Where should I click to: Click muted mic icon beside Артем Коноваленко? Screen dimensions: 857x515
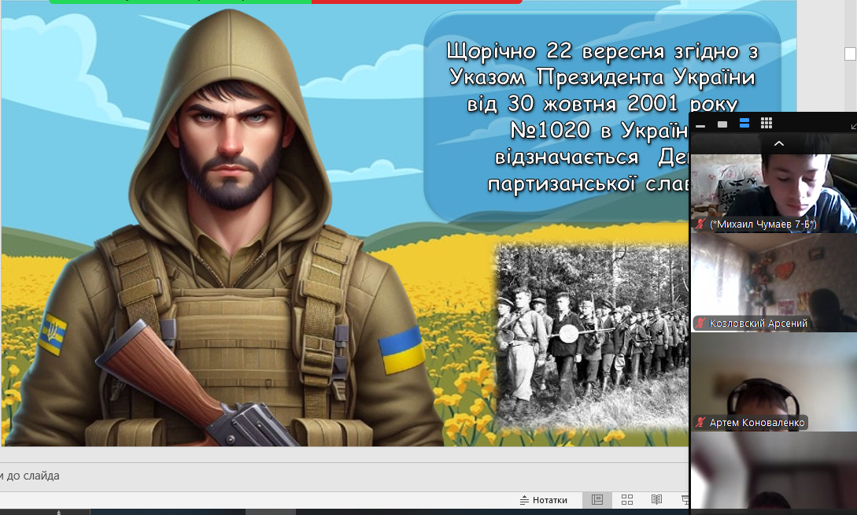[700, 423]
